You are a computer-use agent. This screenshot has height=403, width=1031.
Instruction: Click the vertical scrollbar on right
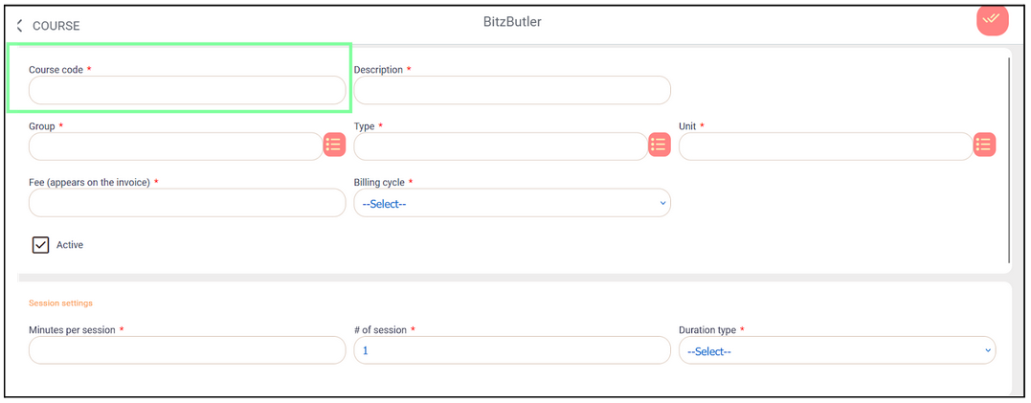click(x=1010, y=158)
